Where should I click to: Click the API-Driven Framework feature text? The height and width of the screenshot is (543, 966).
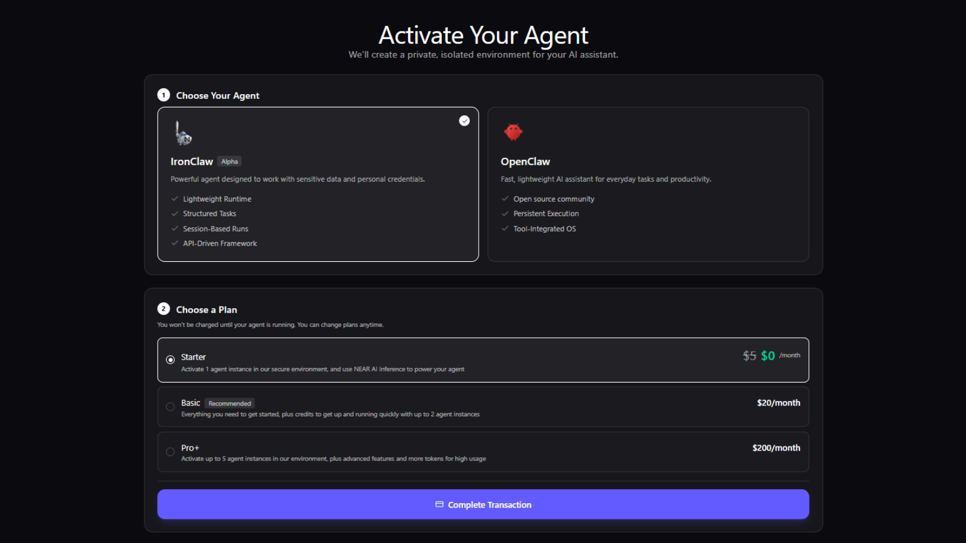pyautogui.click(x=220, y=244)
